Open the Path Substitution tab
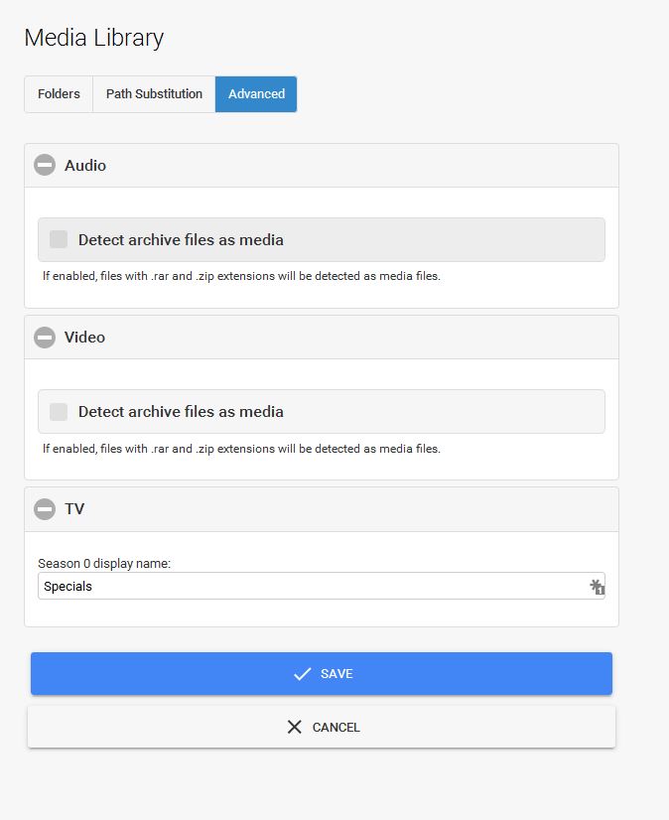The width and height of the screenshot is (669, 820). [154, 94]
